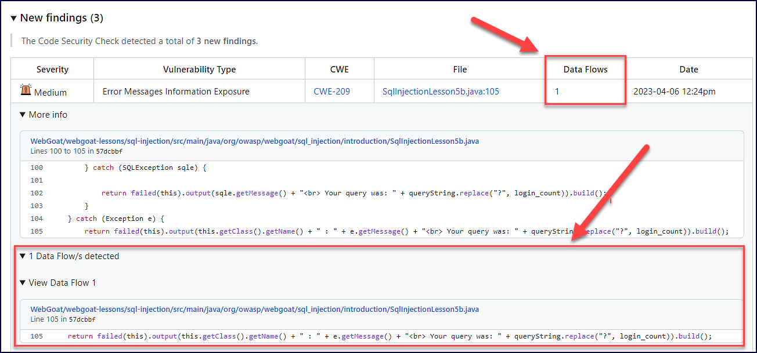
Task: Click the Vulnerability Type column header
Action: (199, 70)
